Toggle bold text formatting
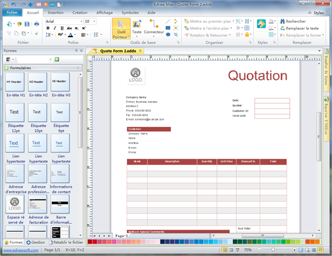The image size is (332, 256). [x=48, y=28]
